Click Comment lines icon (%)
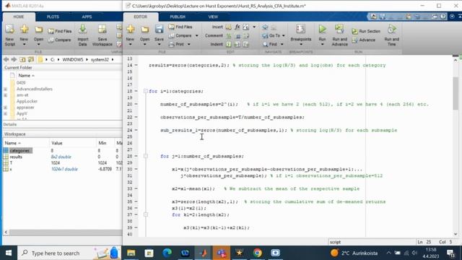Screen dimensions: 462x260 pos(228,35)
